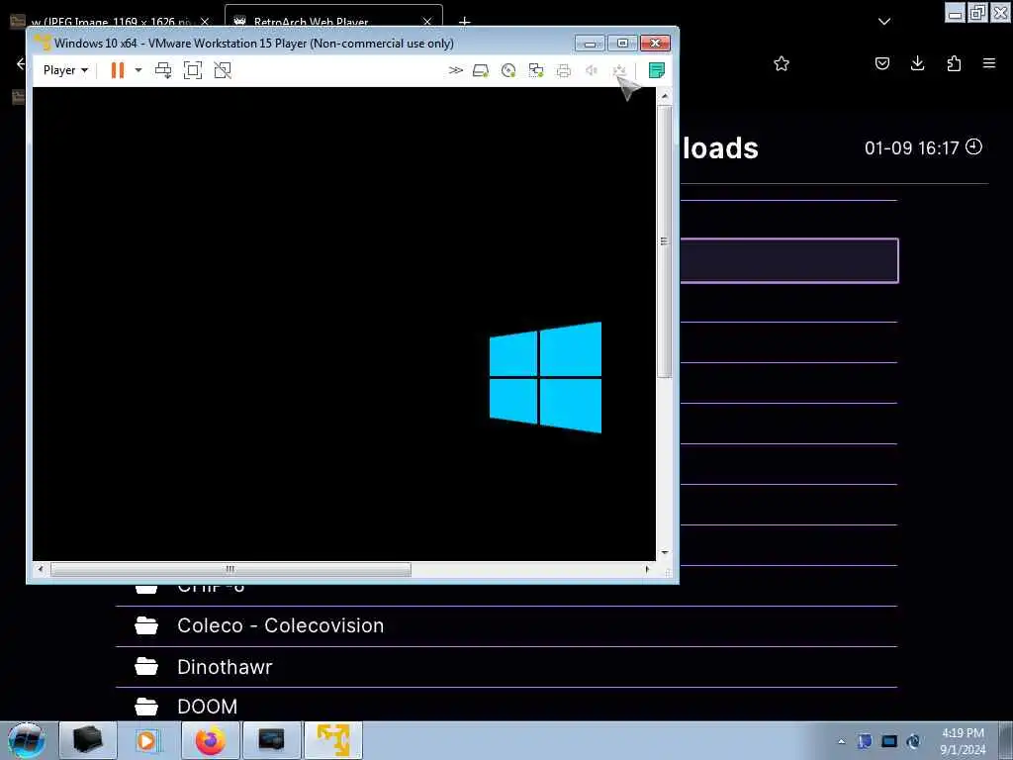Open the Coleco - Colecovision folder
Image resolution: width=1013 pixels, height=760 pixels.
click(506, 625)
